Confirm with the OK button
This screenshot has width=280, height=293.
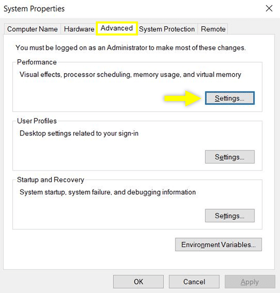(138, 282)
